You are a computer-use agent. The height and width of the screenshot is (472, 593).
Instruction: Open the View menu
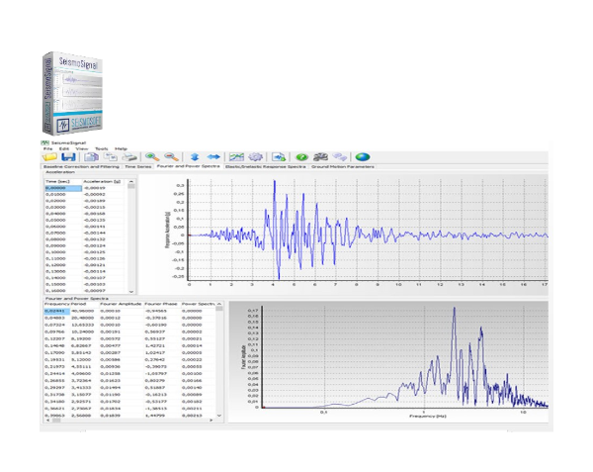click(x=82, y=146)
